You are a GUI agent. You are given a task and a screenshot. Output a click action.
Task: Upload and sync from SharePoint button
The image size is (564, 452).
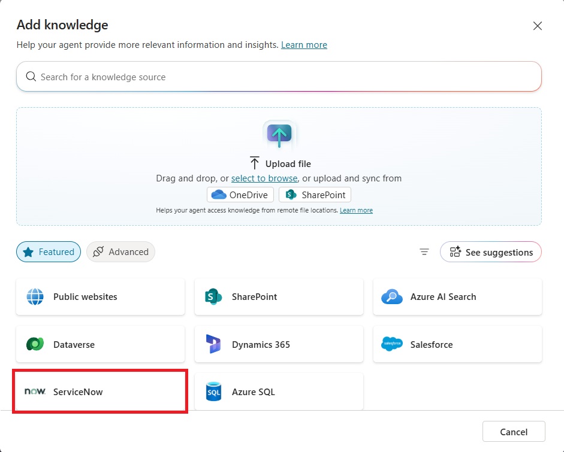click(315, 195)
